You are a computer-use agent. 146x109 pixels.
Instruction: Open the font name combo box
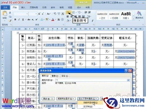pyautogui.click(x=21, y=14)
